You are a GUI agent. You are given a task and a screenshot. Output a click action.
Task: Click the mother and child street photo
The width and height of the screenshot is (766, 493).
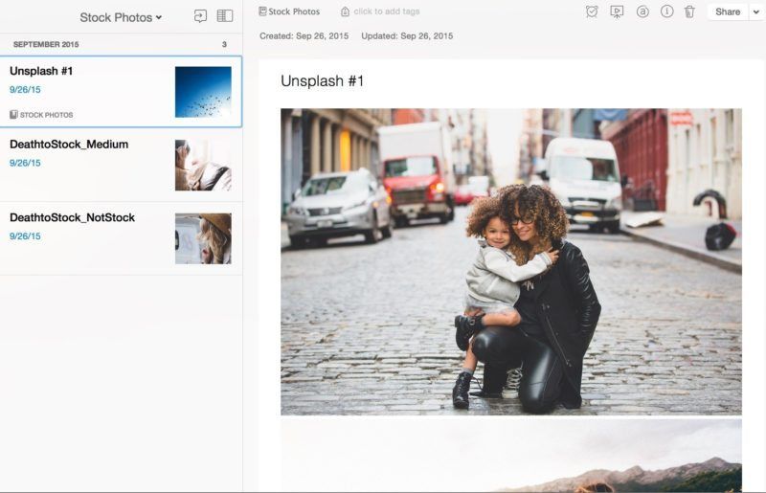511,262
